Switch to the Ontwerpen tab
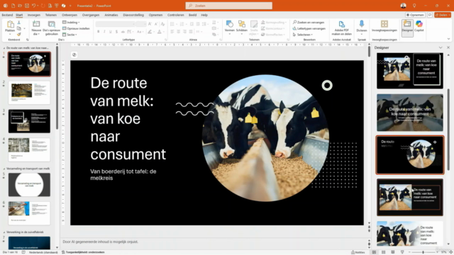Image resolution: width=454 pixels, height=255 pixels. pos(70,15)
